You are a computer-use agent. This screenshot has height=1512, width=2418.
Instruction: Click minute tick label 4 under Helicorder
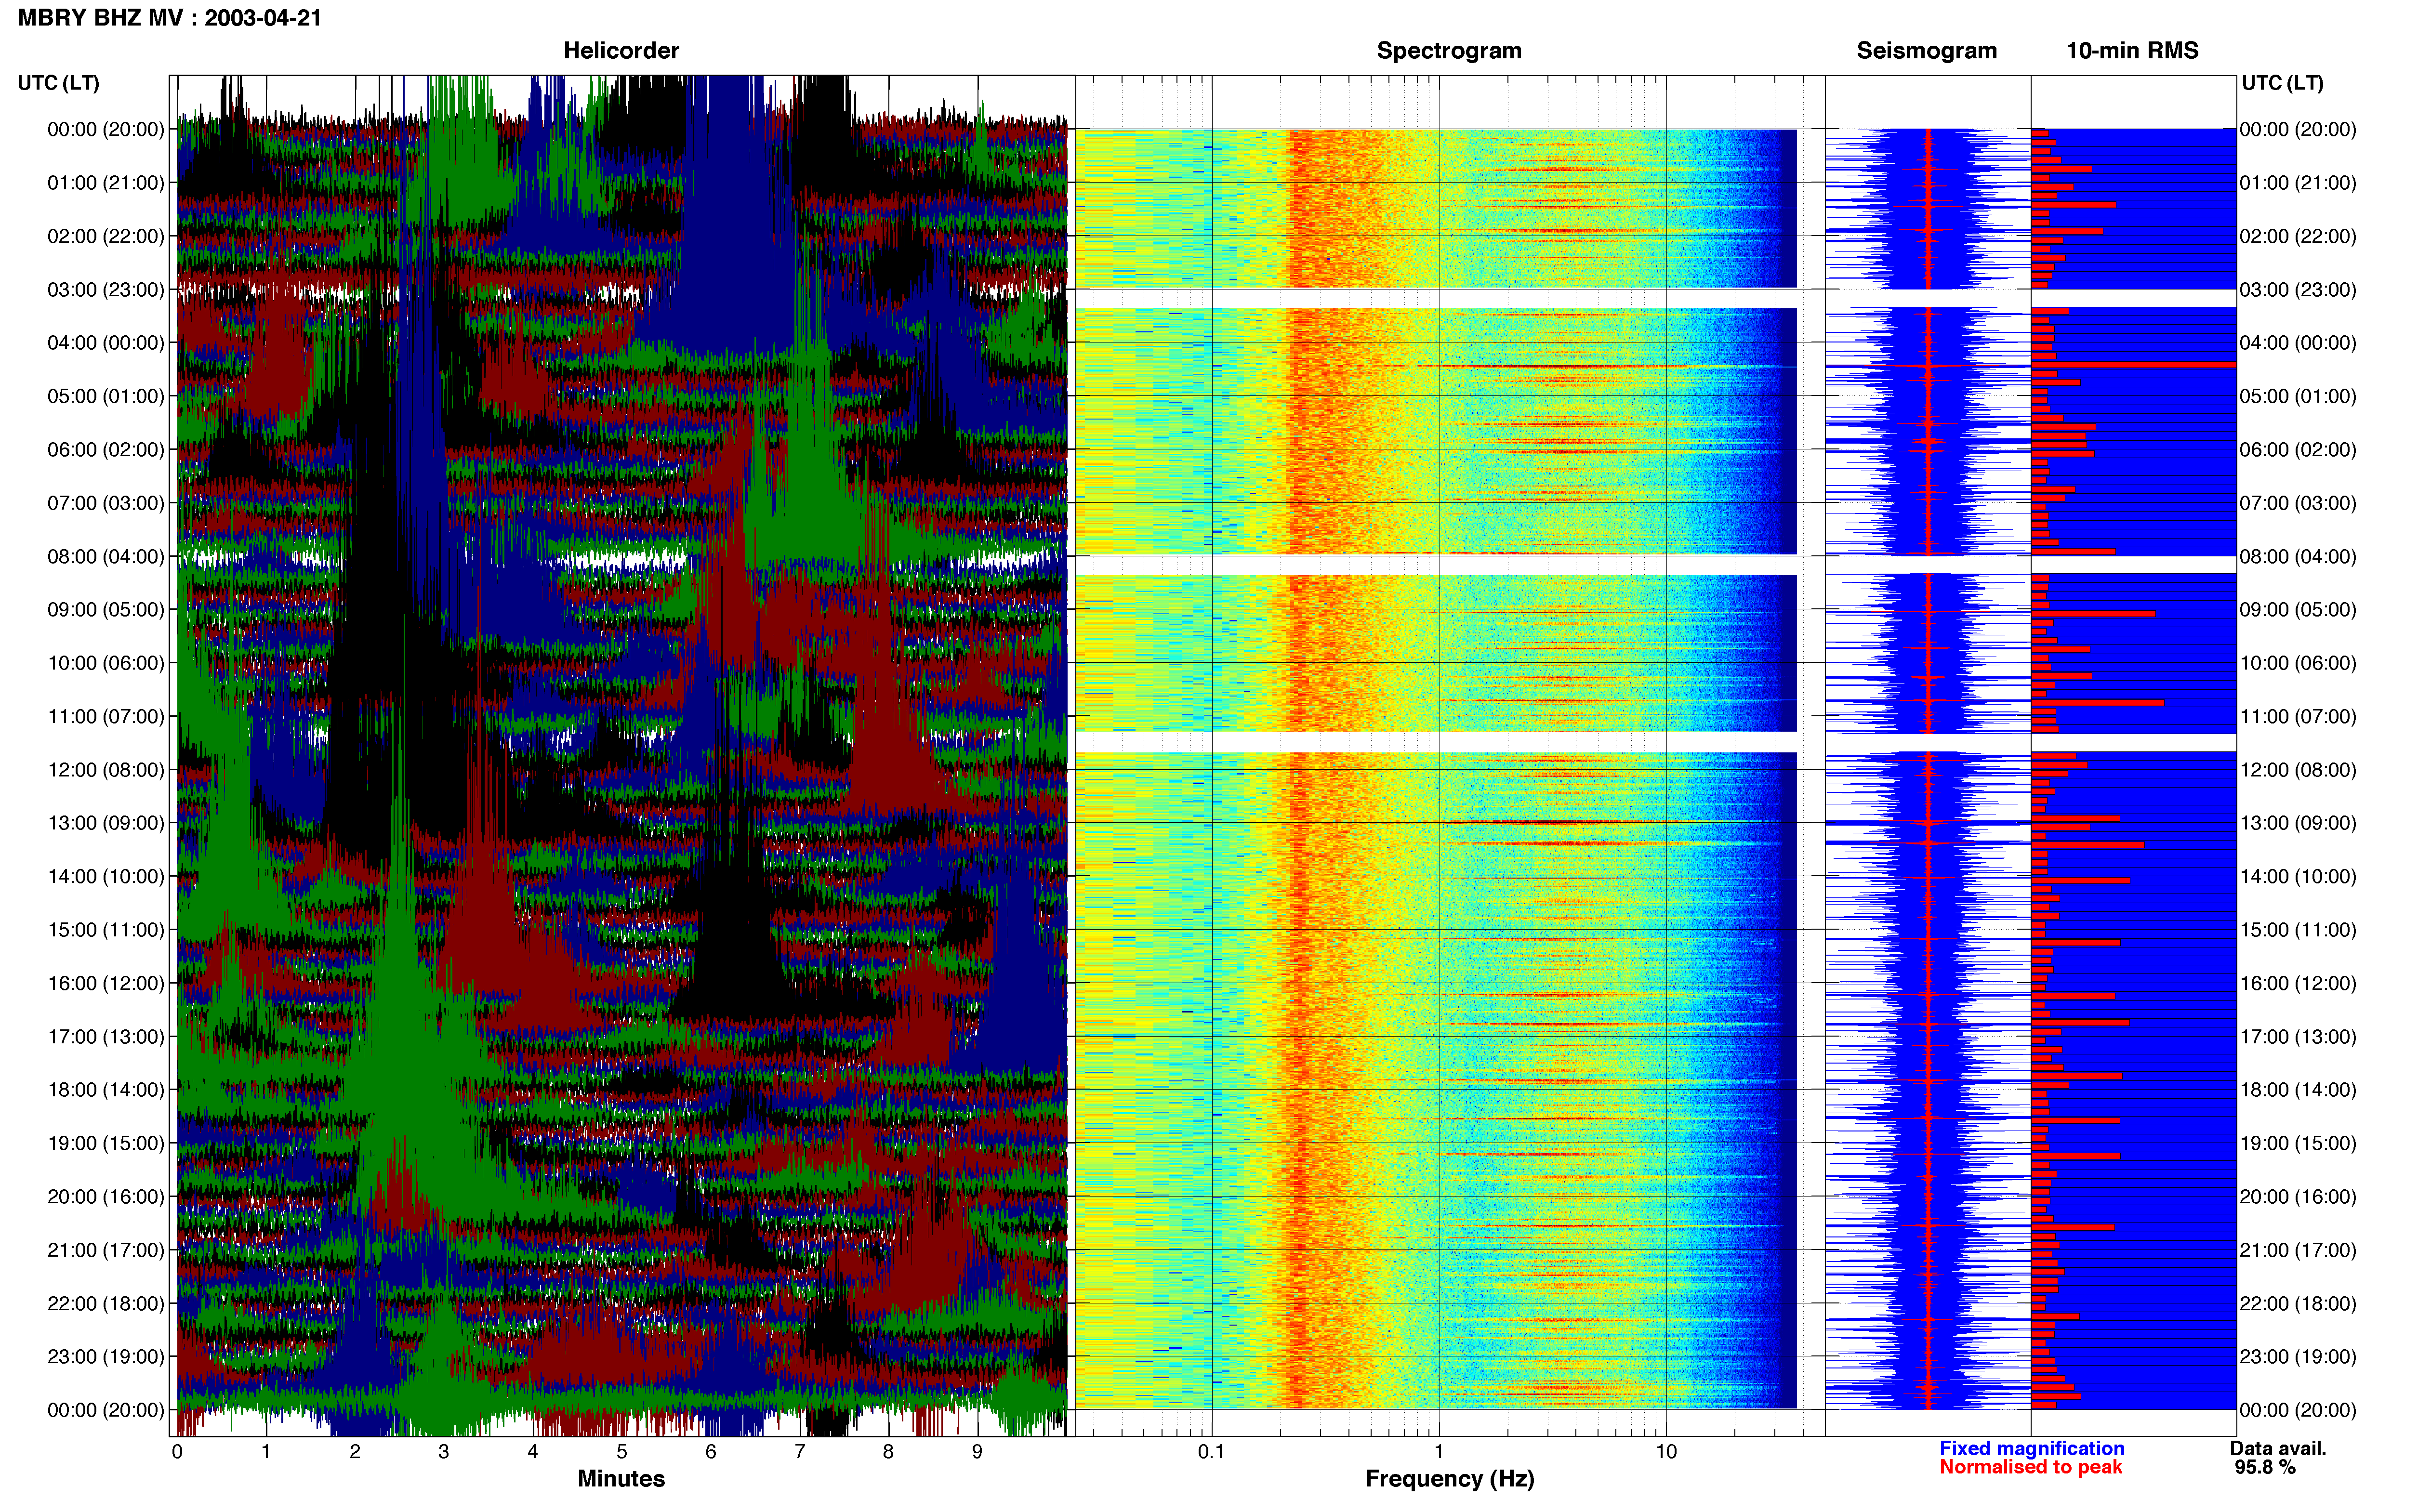[533, 1451]
